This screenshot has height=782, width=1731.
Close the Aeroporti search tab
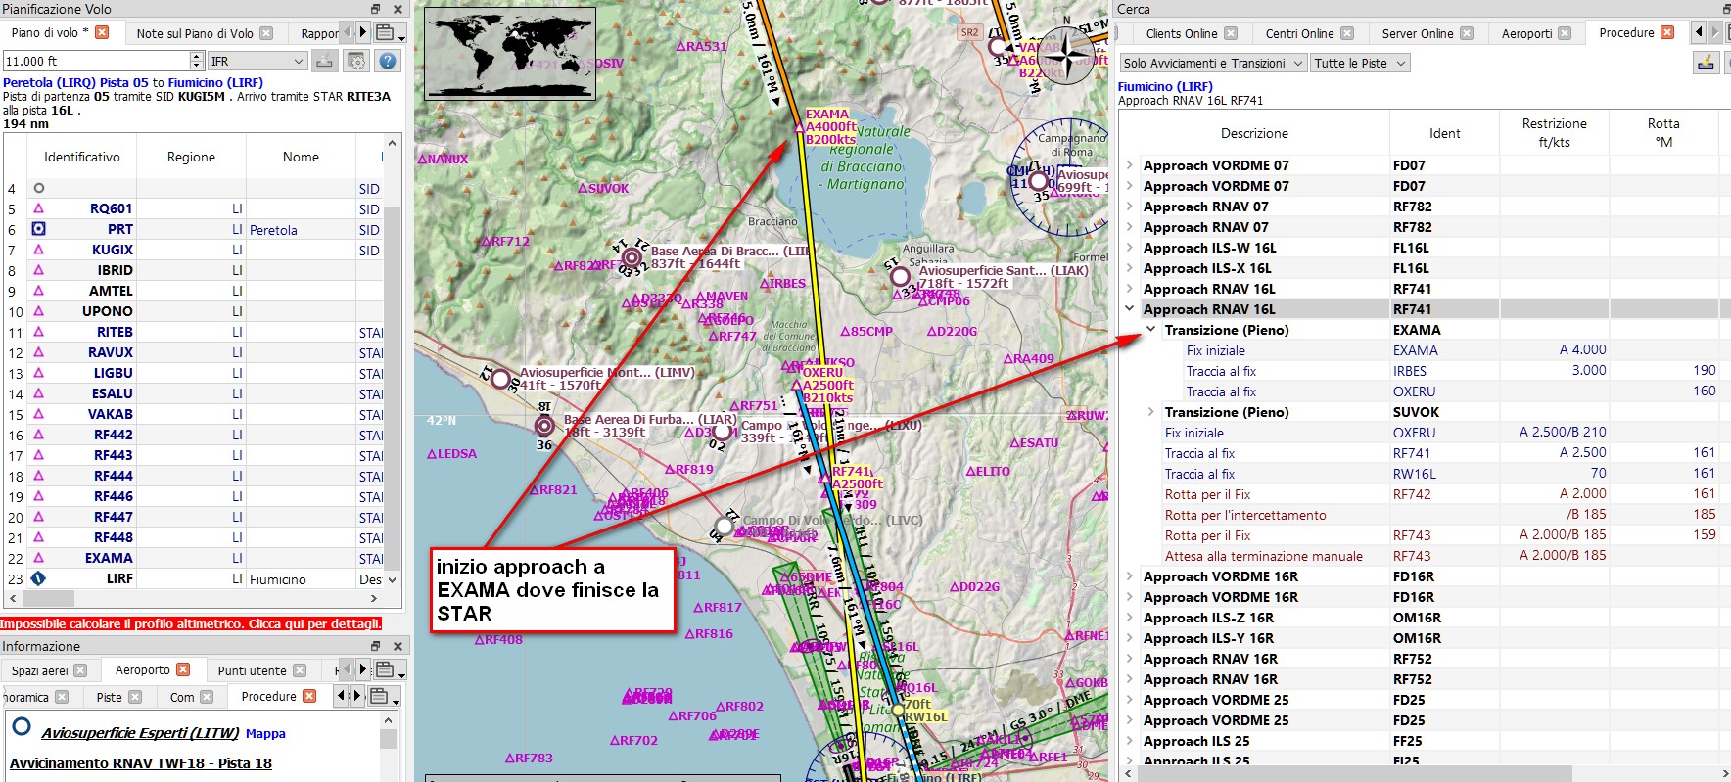(x=1565, y=33)
